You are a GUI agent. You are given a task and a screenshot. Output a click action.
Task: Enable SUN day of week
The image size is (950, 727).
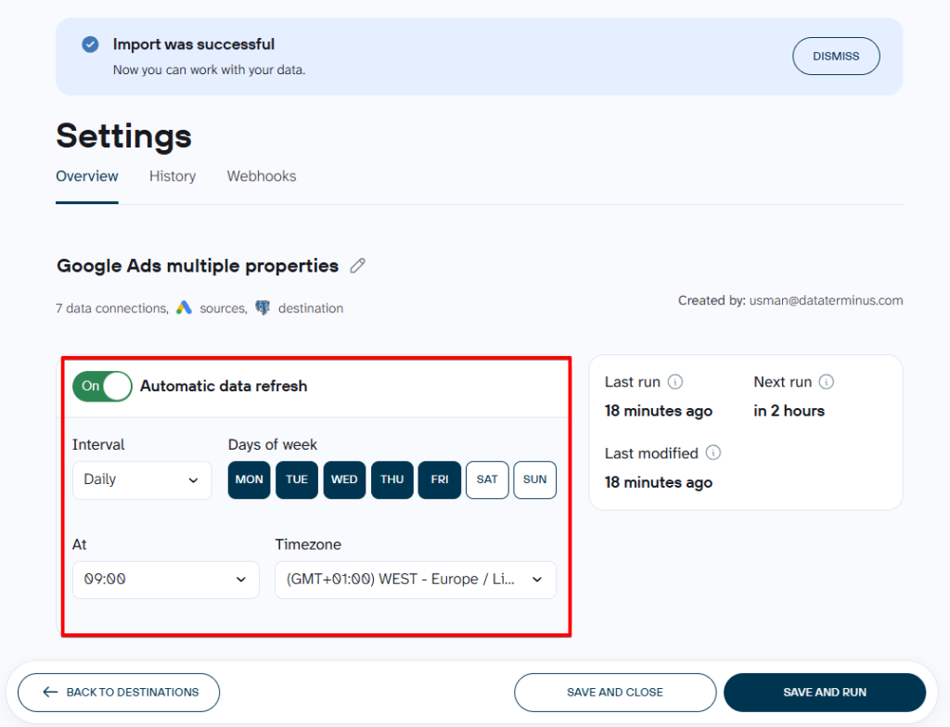(535, 479)
